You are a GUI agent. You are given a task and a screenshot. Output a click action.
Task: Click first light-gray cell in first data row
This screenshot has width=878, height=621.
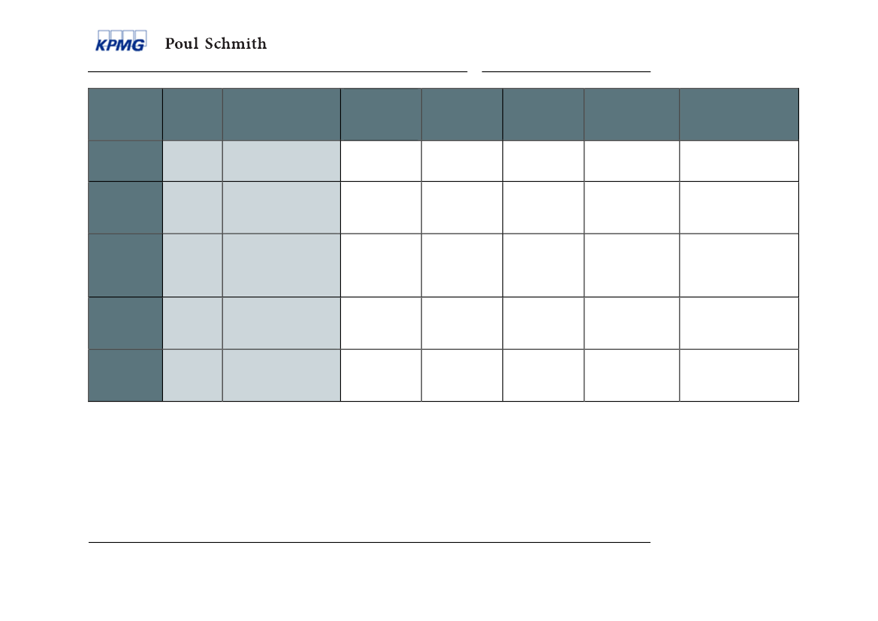coord(192,161)
